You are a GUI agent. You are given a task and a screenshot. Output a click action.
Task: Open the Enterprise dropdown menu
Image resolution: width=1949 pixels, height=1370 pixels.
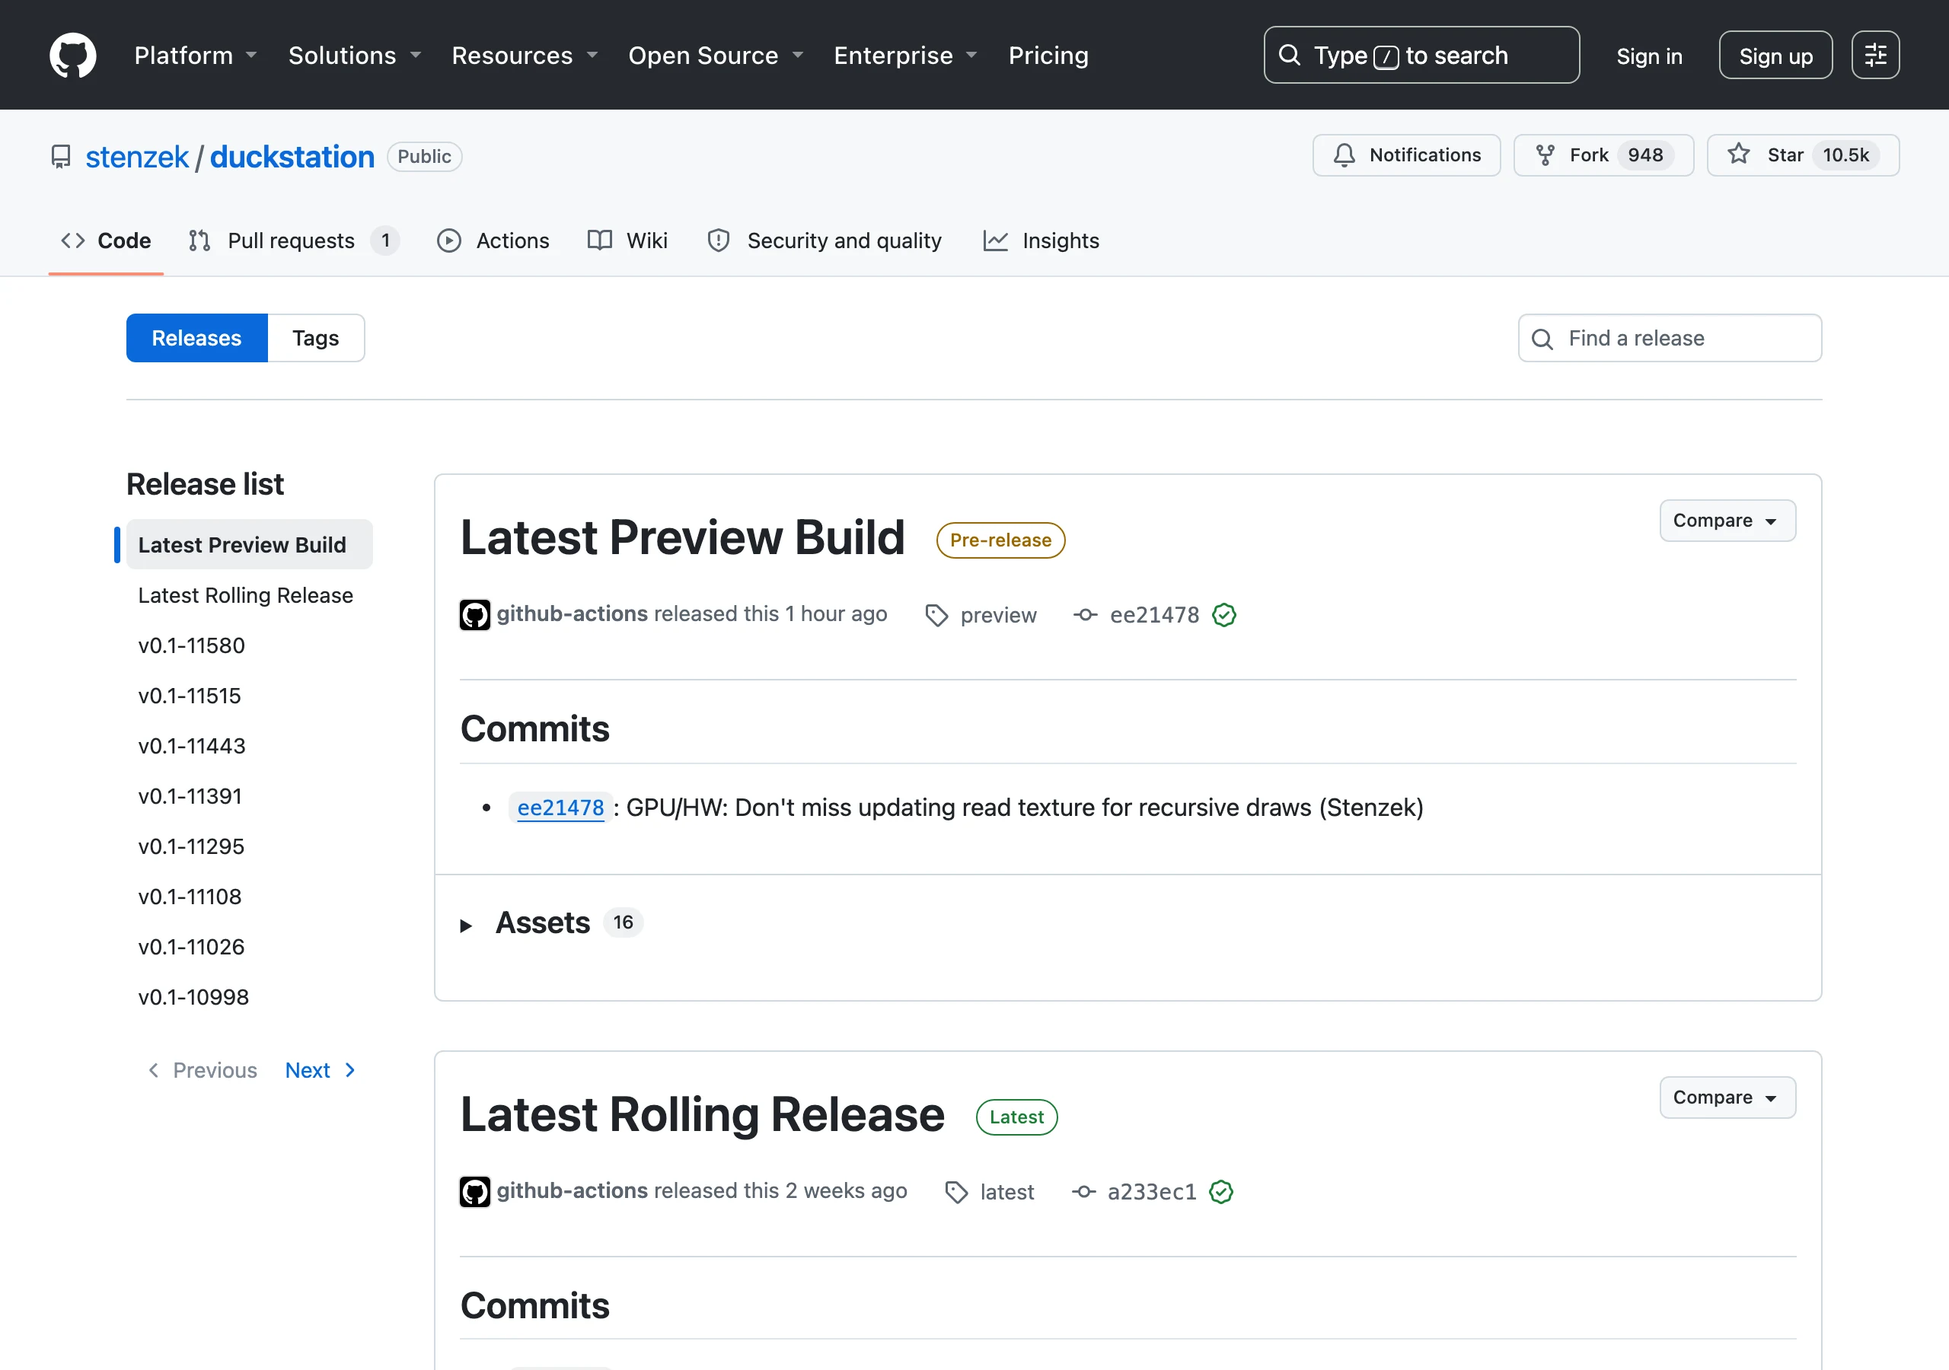pyautogui.click(x=906, y=55)
